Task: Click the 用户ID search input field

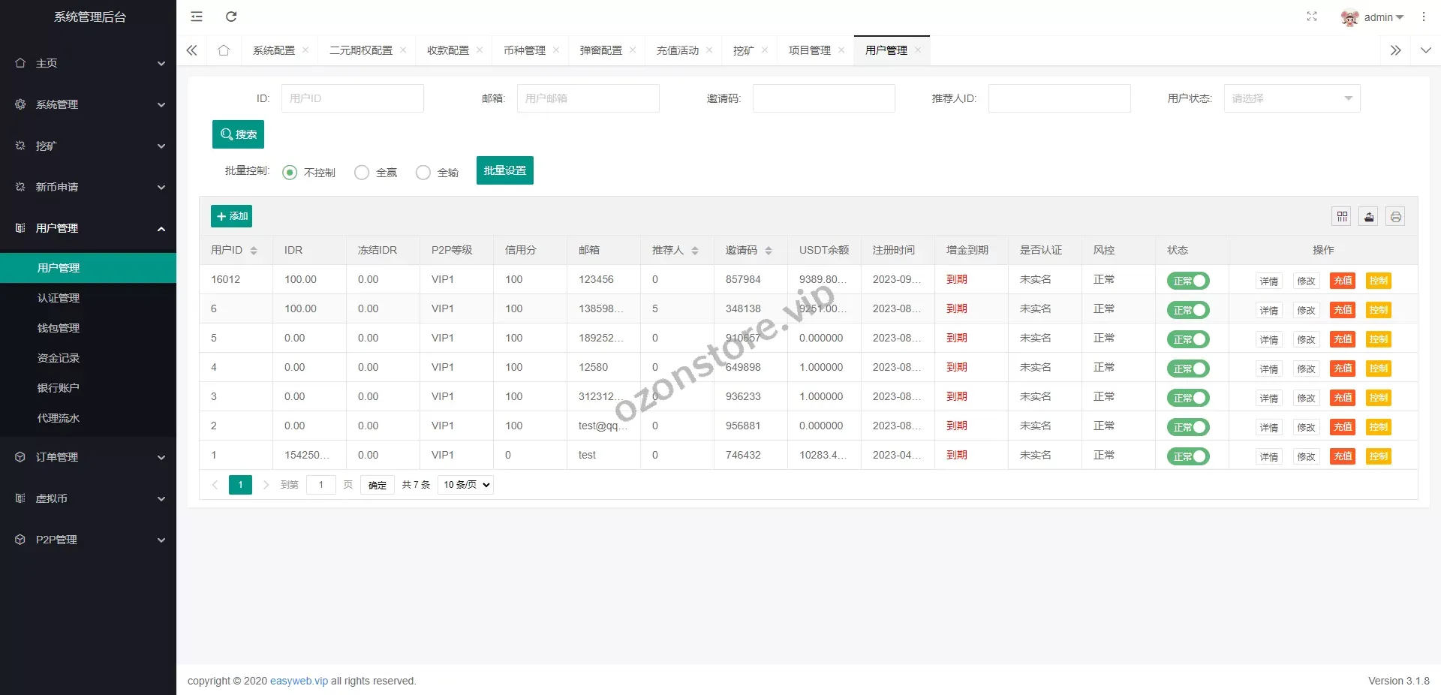Action: 352,98
